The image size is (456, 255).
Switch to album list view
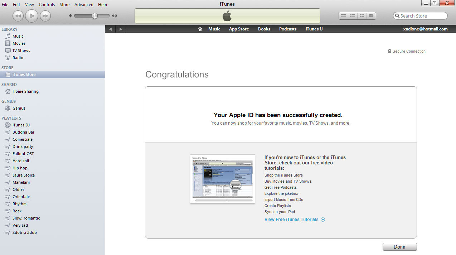tap(353, 16)
